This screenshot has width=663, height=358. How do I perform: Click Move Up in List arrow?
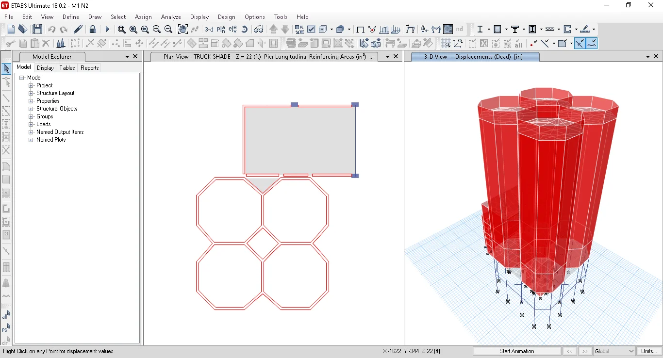(x=274, y=30)
